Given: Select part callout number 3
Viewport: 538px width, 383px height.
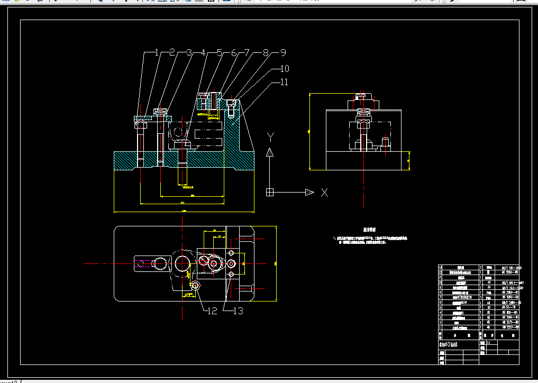Looking at the screenshot, I should coord(189,52).
